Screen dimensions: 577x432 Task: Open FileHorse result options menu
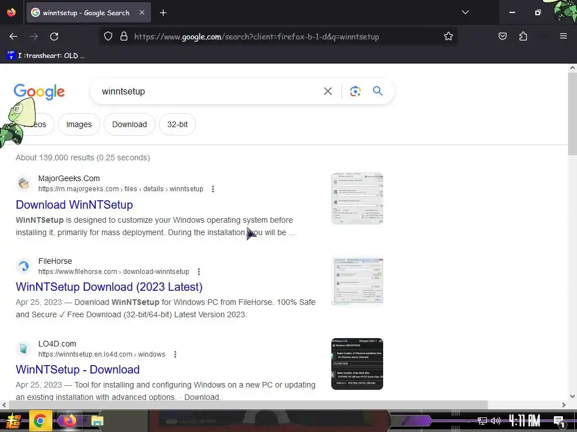click(x=199, y=272)
